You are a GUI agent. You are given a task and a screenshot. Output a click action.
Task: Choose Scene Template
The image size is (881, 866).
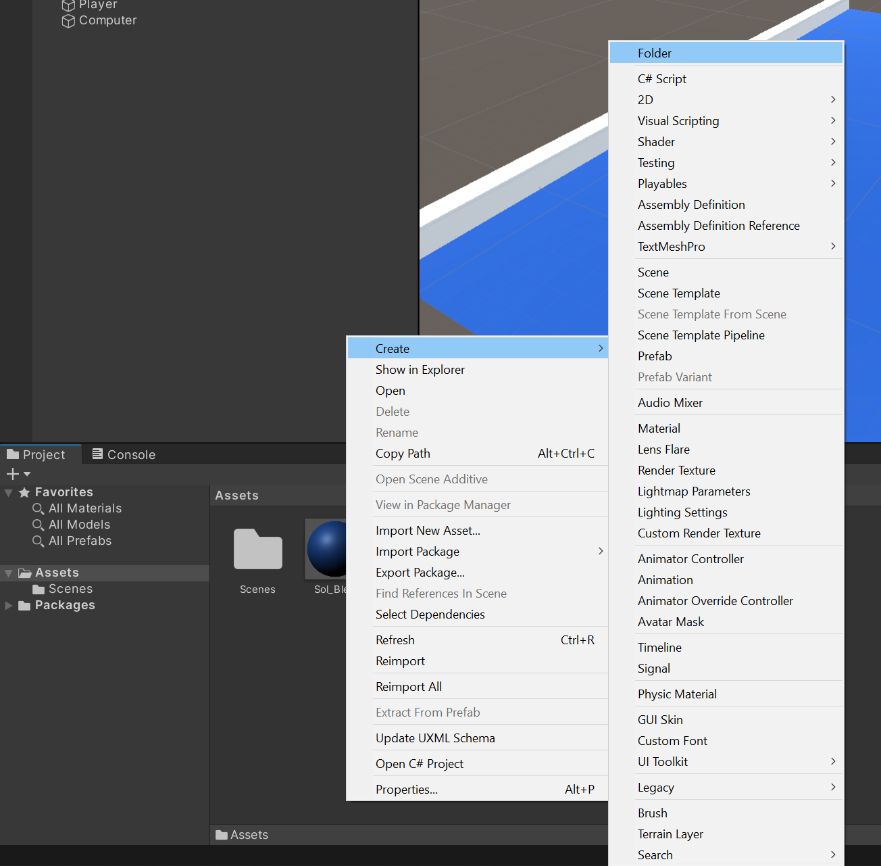(726, 293)
